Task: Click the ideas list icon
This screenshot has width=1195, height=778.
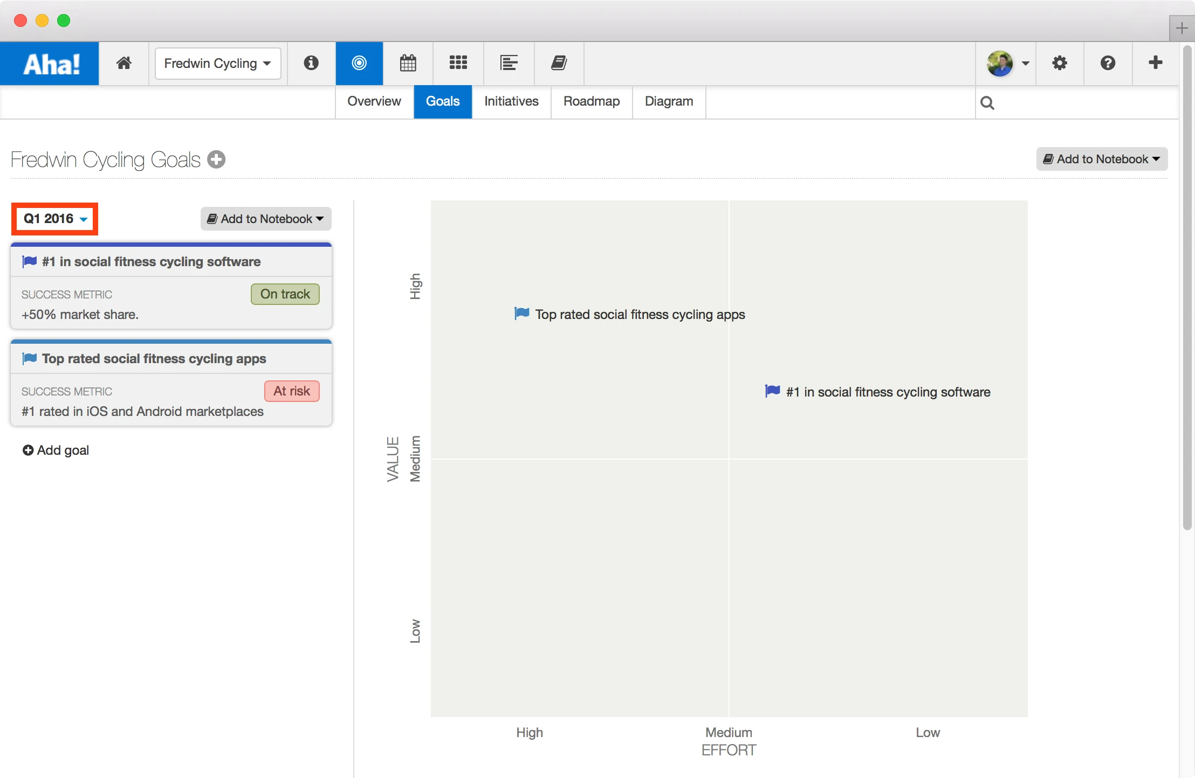Action: click(509, 63)
